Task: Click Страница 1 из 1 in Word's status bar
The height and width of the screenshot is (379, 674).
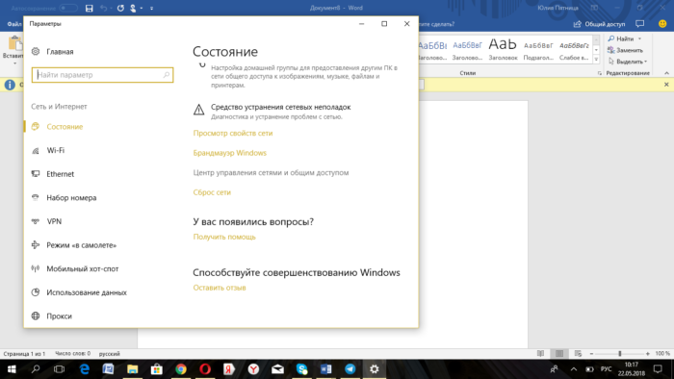Action: (24, 354)
